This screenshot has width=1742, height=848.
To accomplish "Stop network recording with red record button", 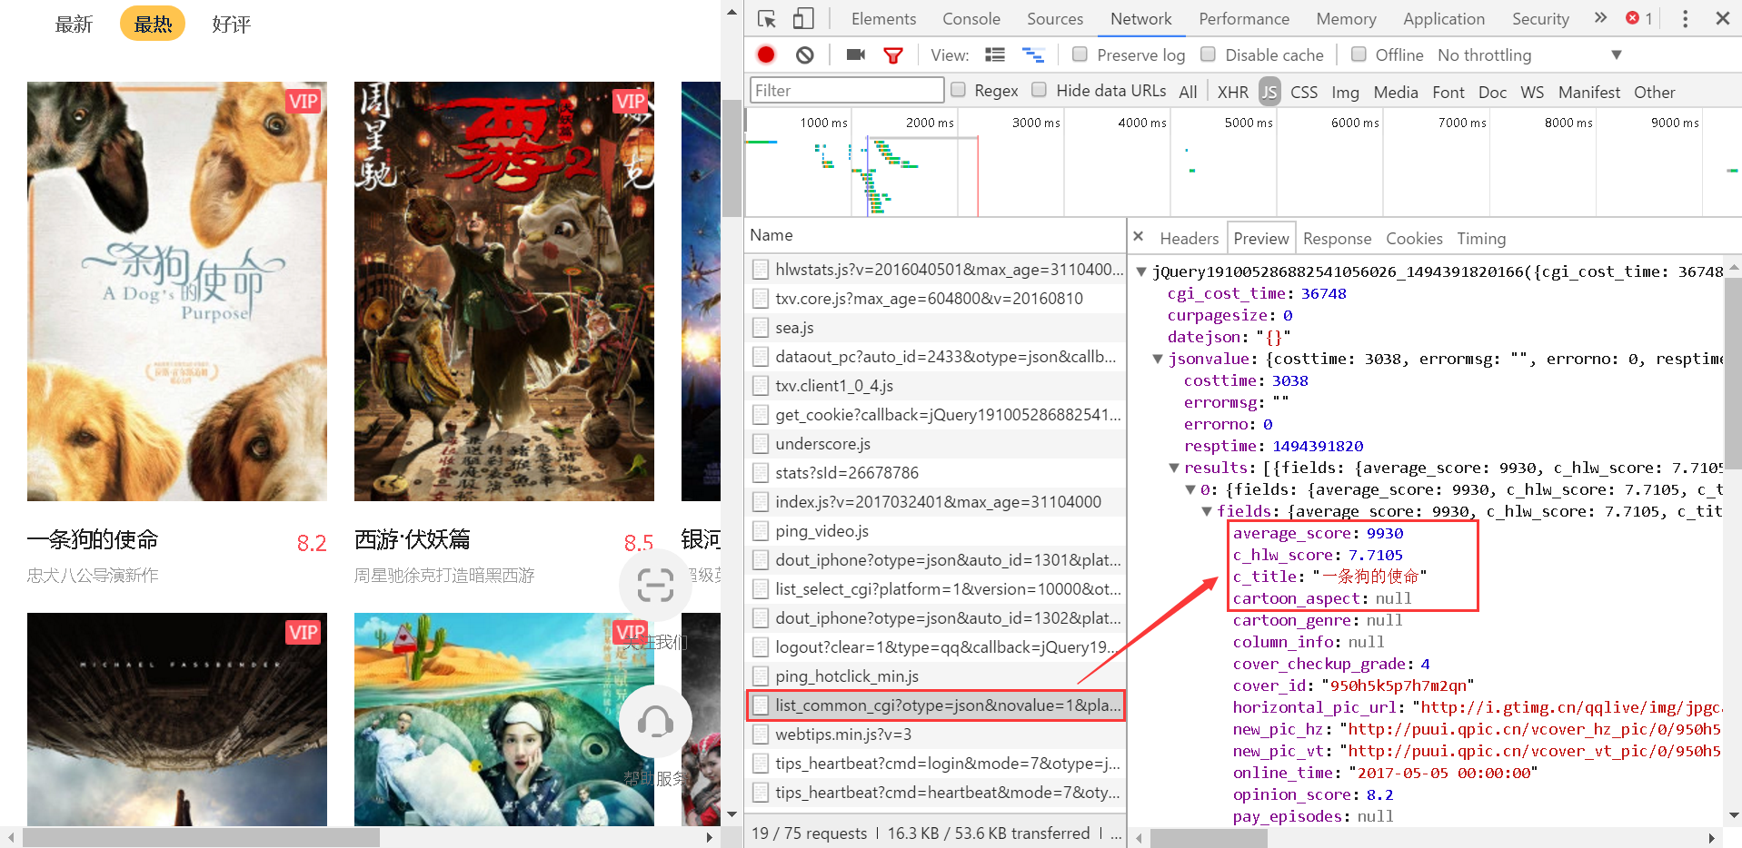I will tap(766, 55).
